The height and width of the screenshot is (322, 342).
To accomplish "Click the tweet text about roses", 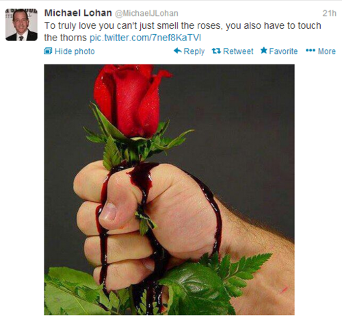I will pyautogui.click(x=183, y=32).
